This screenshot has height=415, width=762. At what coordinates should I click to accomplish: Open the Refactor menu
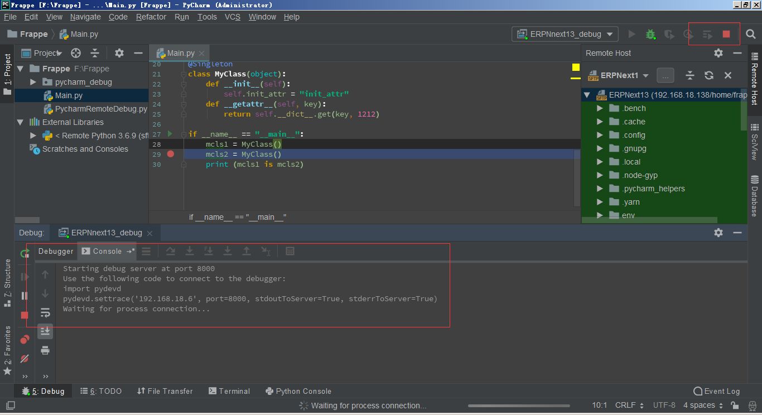(151, 17)
